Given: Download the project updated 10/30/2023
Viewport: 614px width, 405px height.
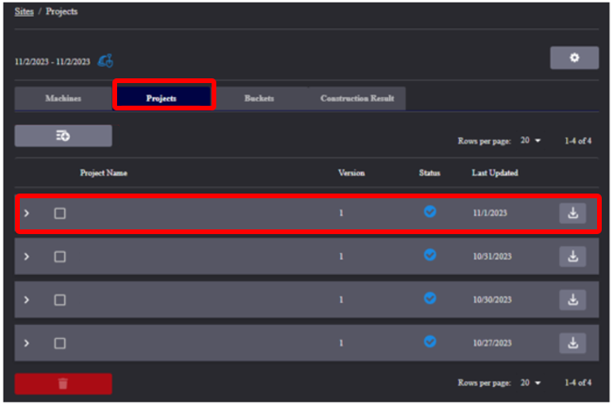Looking at the screenshot, I should 572,299.
